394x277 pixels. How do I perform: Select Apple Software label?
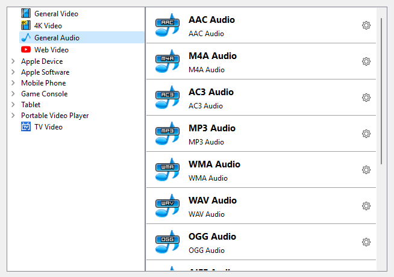[45, 72]
